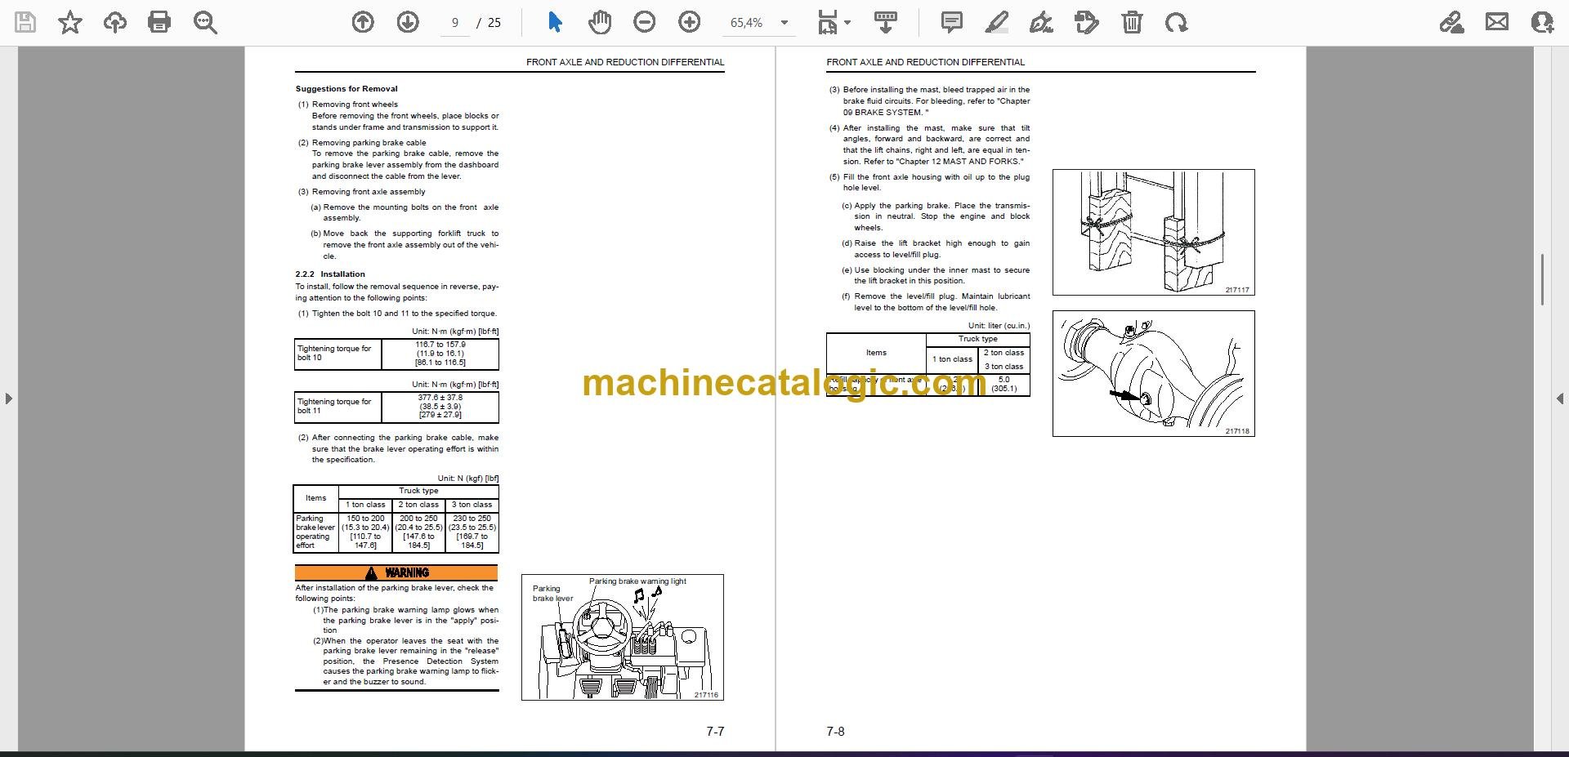Click the right page header title
1569x757 pixels.
pos(925,62)
